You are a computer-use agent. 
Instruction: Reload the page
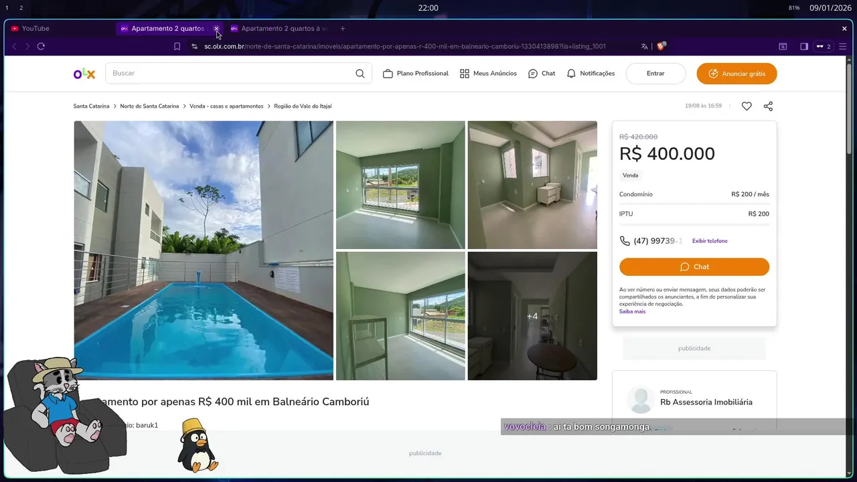click(x=41, y=46)
